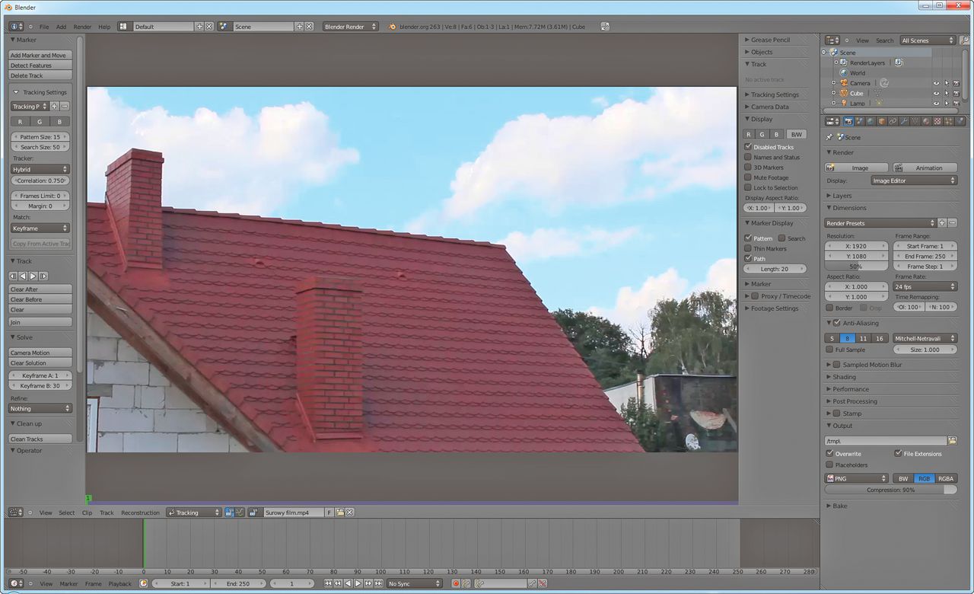The height and width of the screenshot is (594, 974).
Task: Enable the Search marker display checkbox
Action: click(781, 238)
